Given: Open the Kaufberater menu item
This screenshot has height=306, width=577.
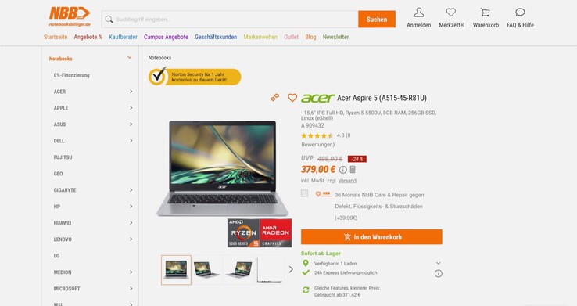Looking at the screenshot, I should [x=123, y=37].
